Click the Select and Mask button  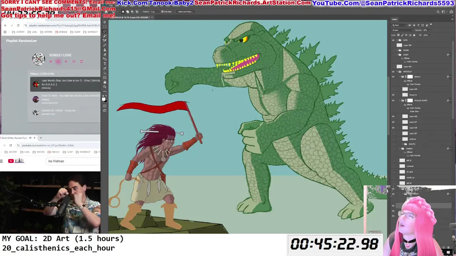coord(185,12)
